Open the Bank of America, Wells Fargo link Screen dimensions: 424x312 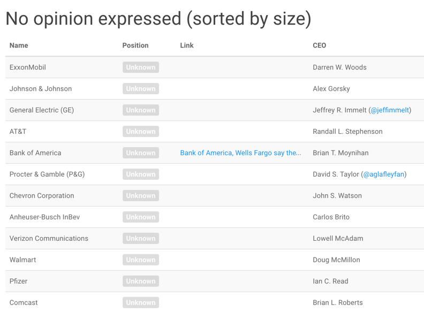[240, 153]
